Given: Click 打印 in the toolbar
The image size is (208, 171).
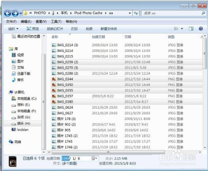Looking at the screenshot, I should point(74,29).
